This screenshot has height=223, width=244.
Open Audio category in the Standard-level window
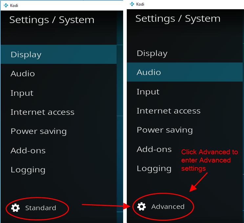pyautogui.click(x=23, y=74)
